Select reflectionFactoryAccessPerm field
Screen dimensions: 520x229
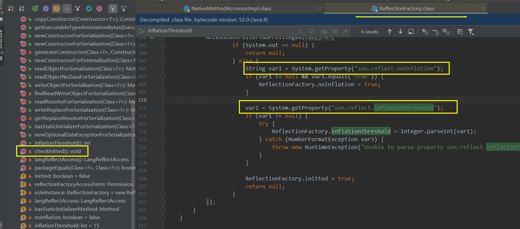pyautogui.click(x=84, y=184)
